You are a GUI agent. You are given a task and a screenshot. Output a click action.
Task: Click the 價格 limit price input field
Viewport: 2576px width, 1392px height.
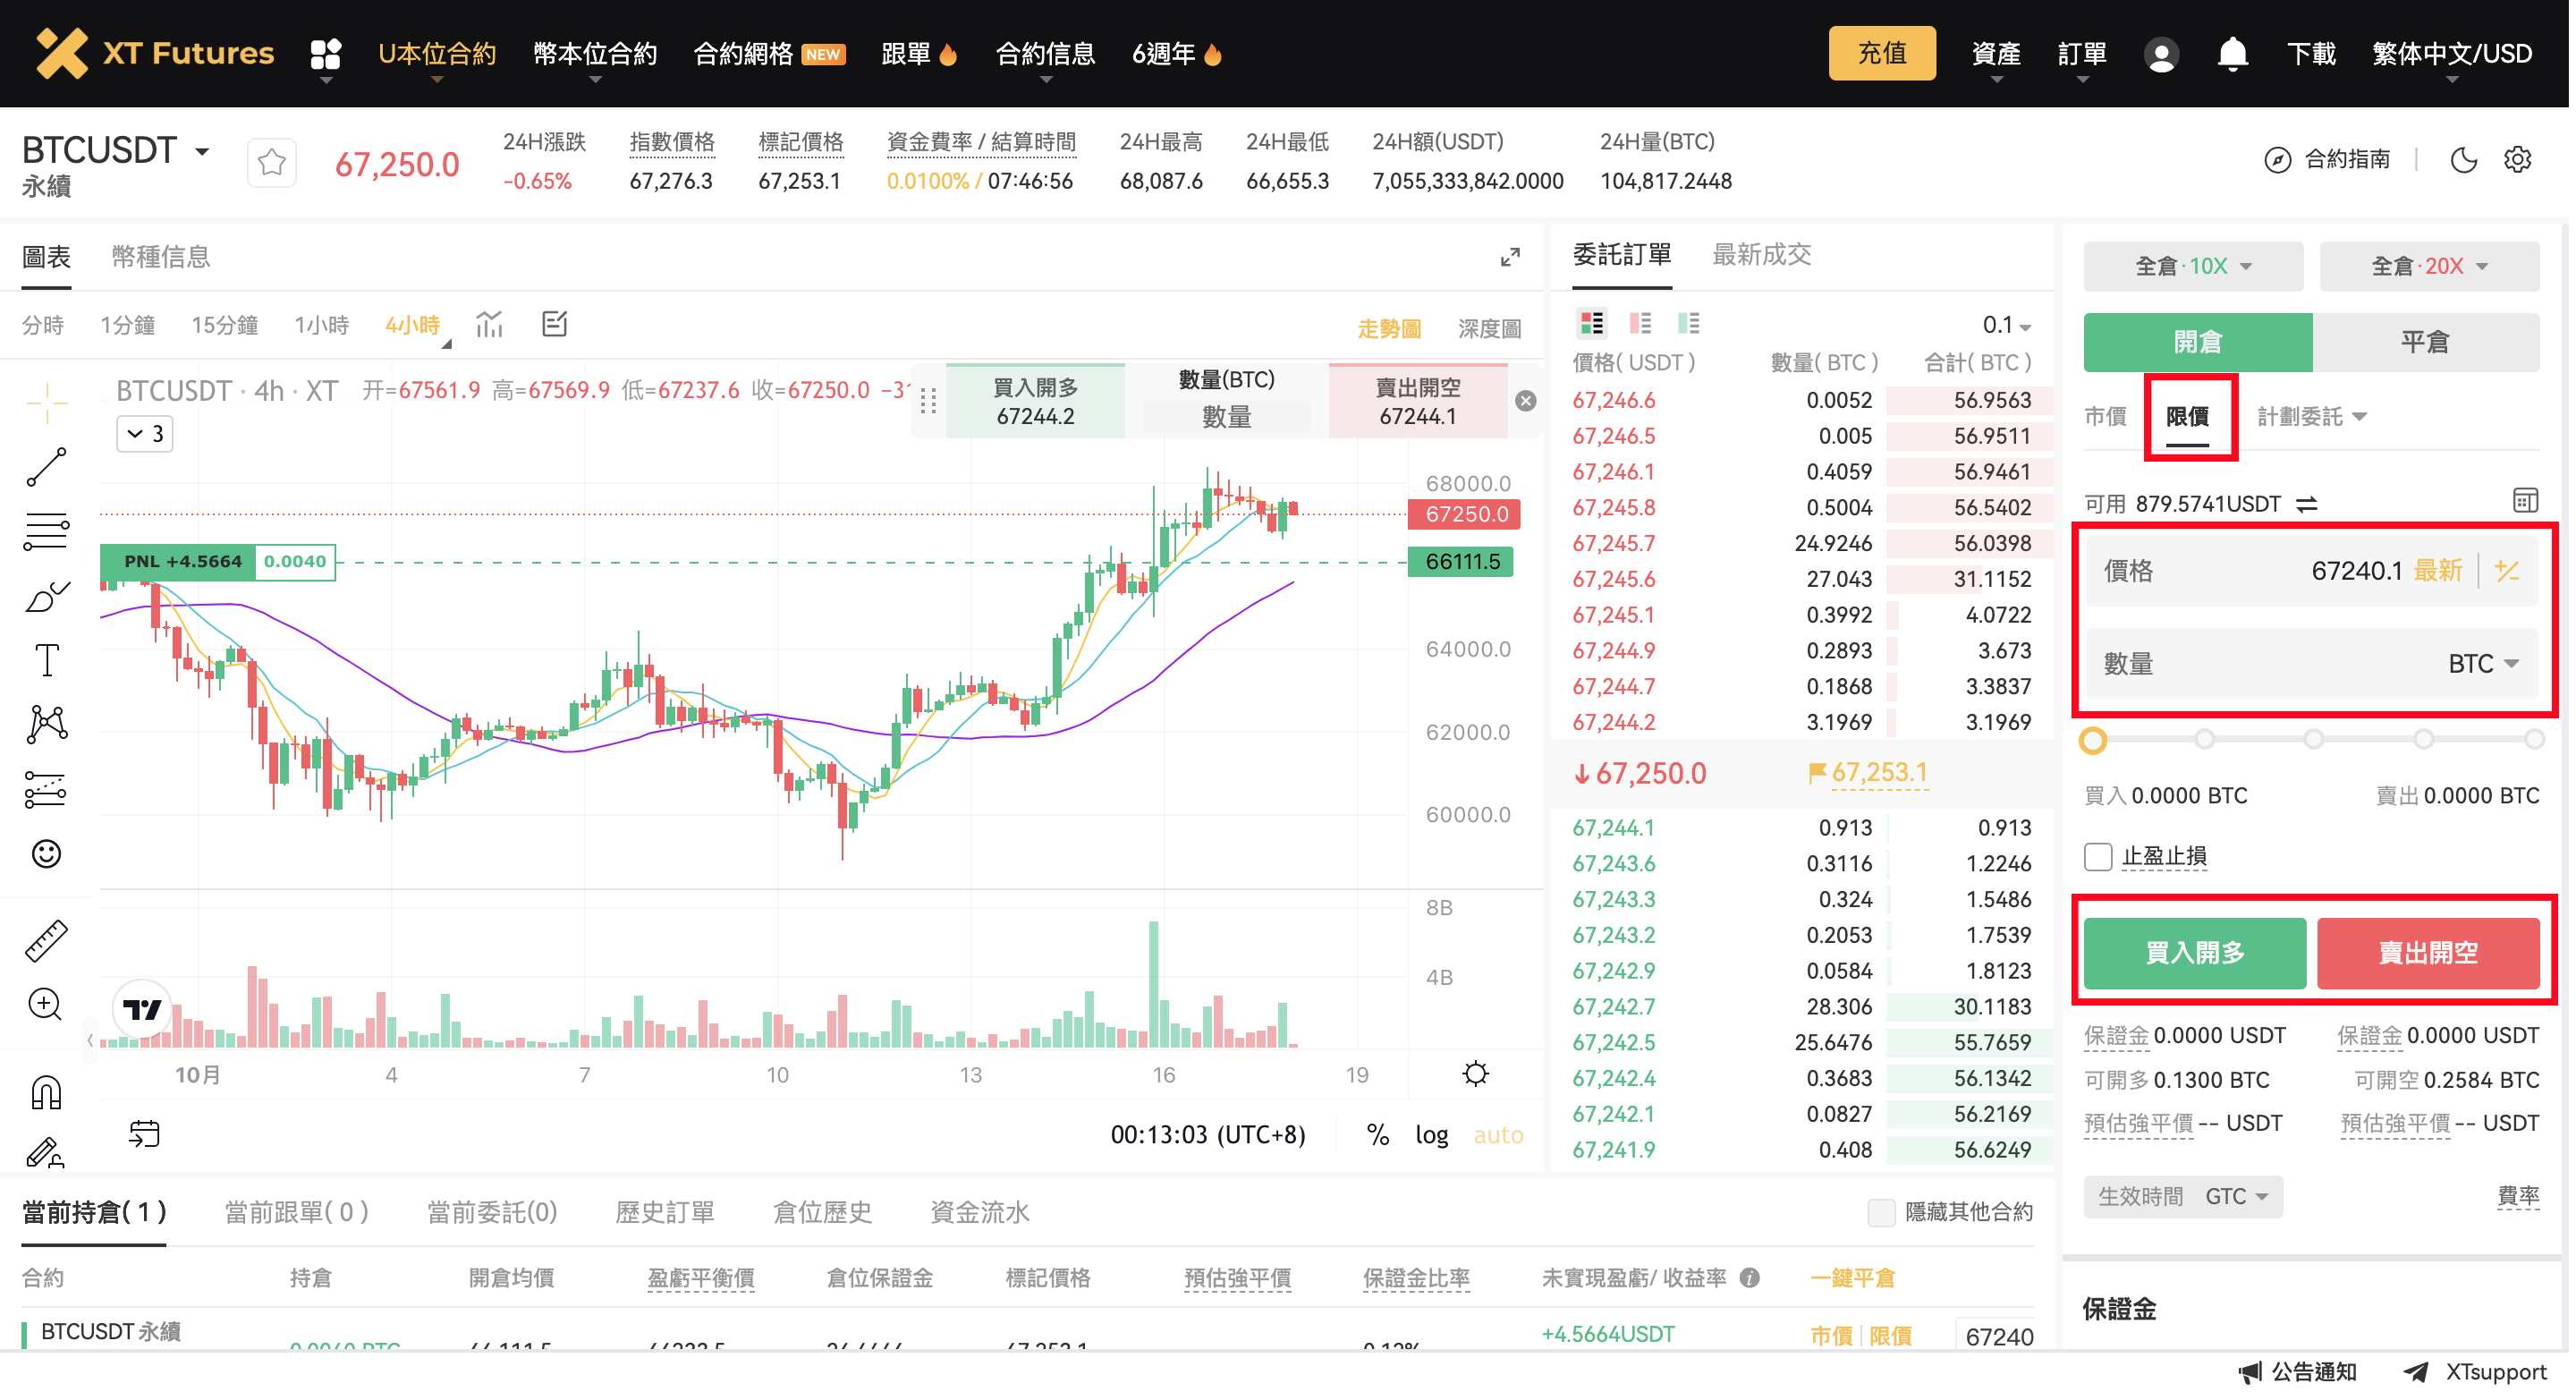pyautogui.click(x=2300, y=571)
